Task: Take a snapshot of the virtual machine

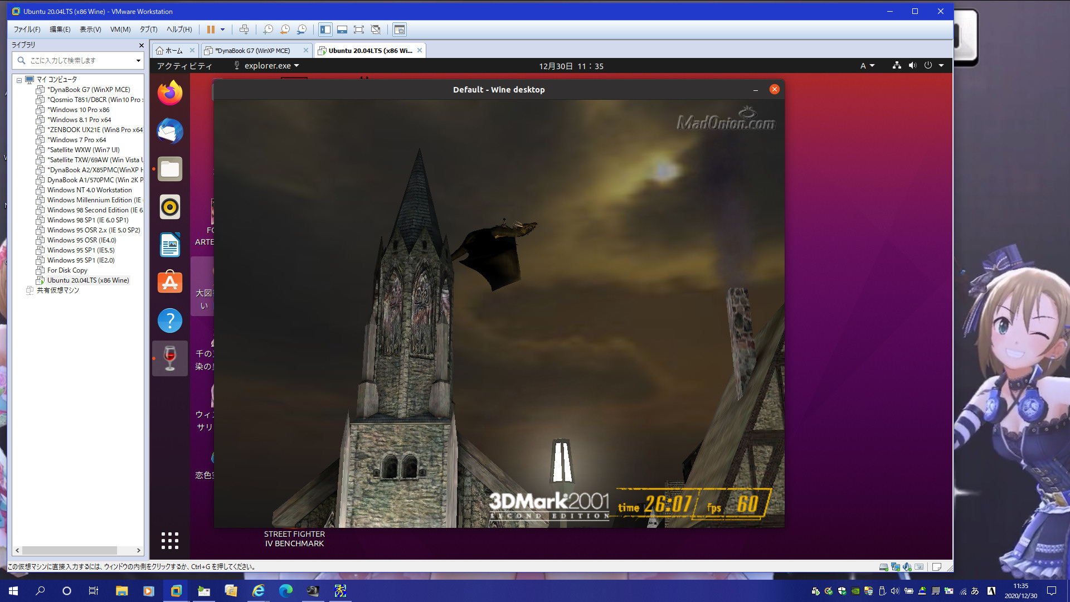Action: pyautogui.click(x=268, y=30)
